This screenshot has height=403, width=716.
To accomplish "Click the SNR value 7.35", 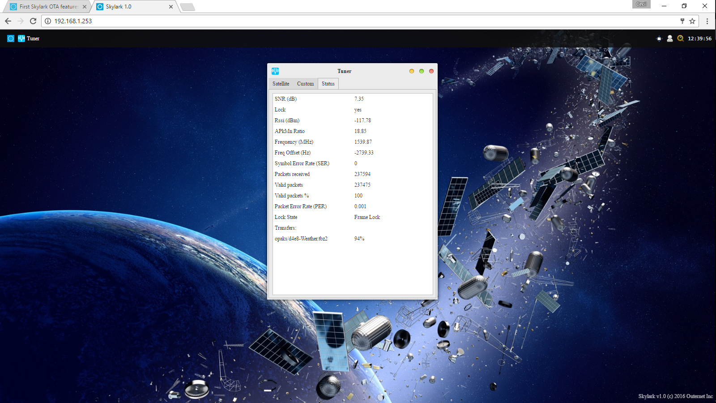I will tap(359, 99).
